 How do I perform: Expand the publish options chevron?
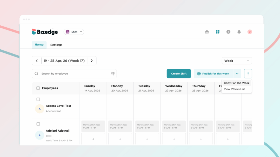pyautogui.click(x=237, y=74)
